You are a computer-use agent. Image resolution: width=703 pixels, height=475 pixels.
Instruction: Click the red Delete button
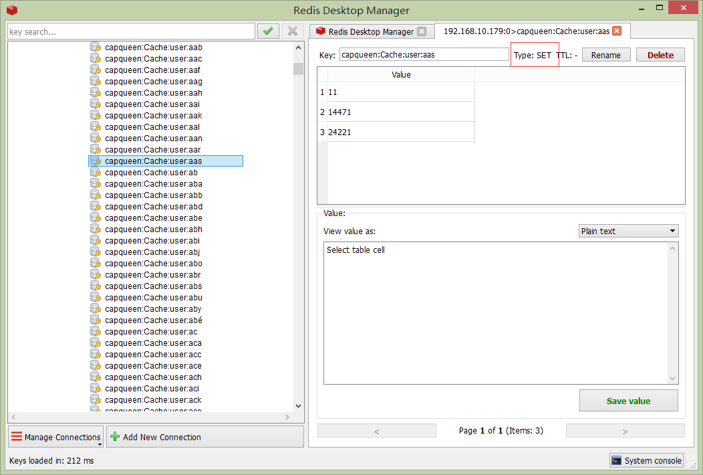click(x=660, y=55)
